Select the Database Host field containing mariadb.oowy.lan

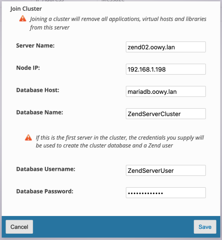[166, 91]
